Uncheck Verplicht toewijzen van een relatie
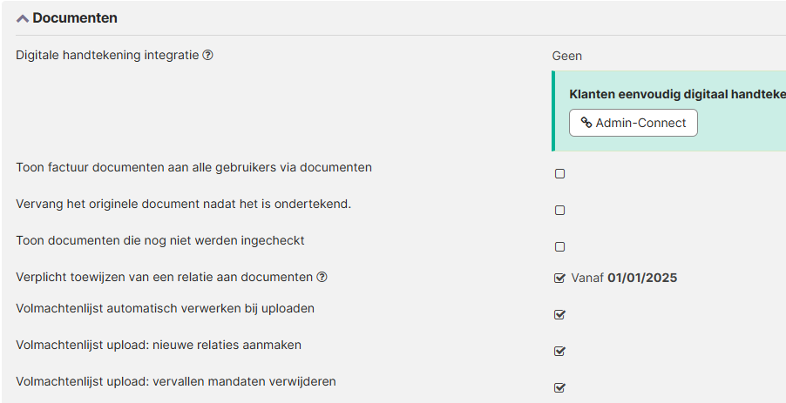786x403 pixels. click(x=560, y=278)
